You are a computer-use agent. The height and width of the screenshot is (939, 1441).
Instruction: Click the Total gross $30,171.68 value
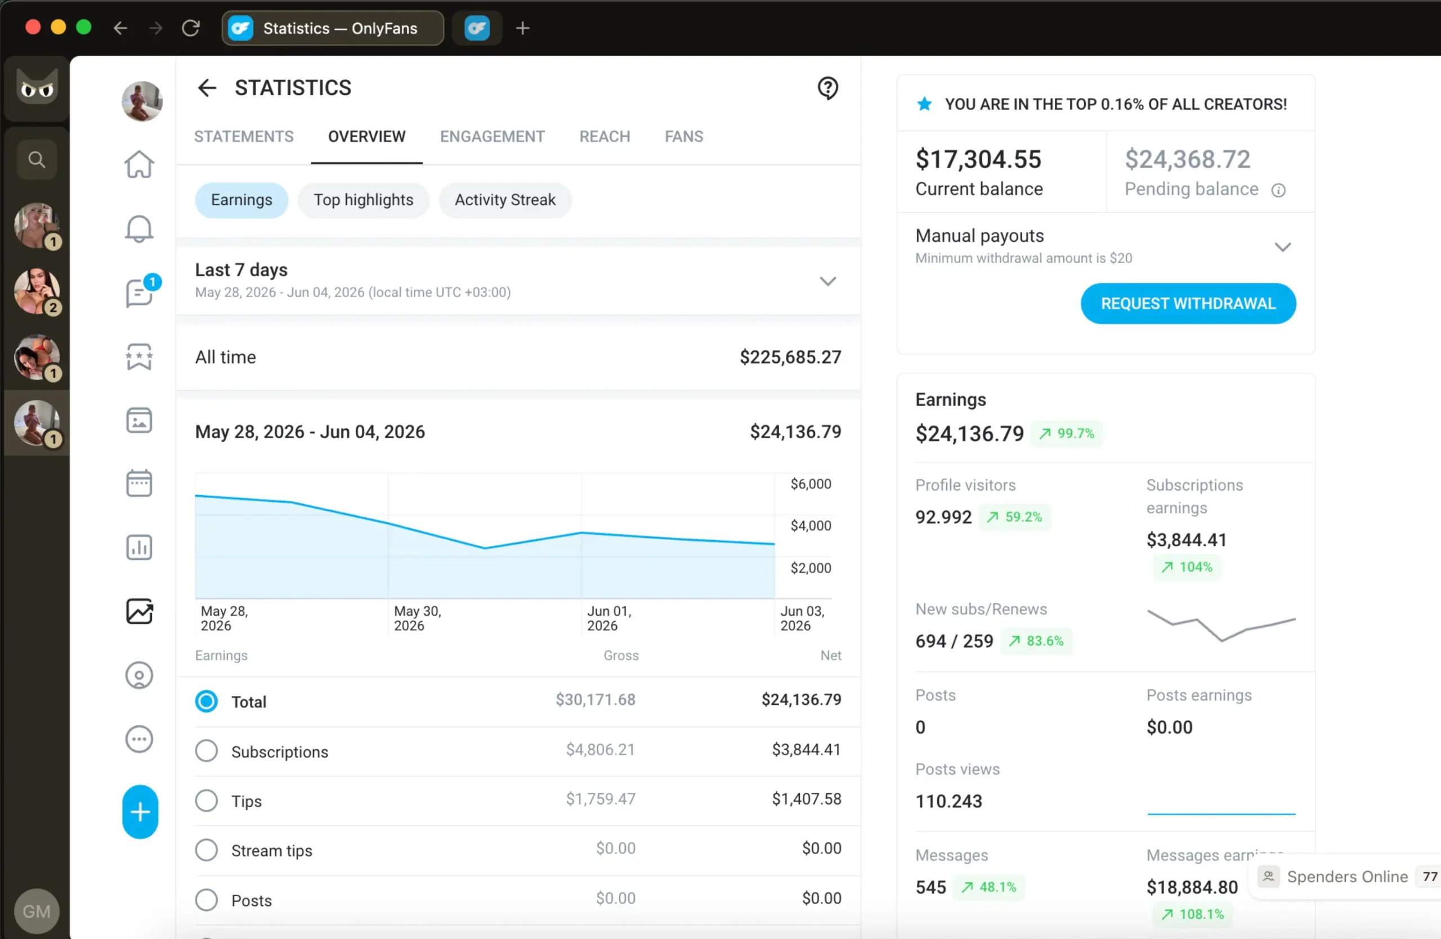[595, 700]
